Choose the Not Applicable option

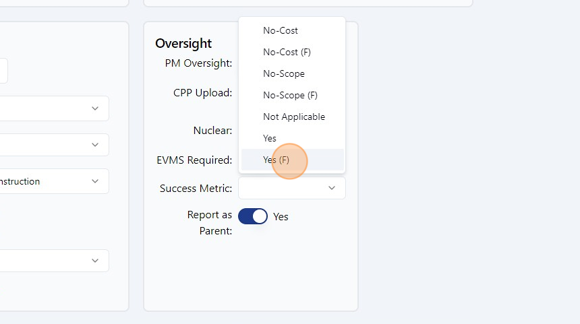294,117
